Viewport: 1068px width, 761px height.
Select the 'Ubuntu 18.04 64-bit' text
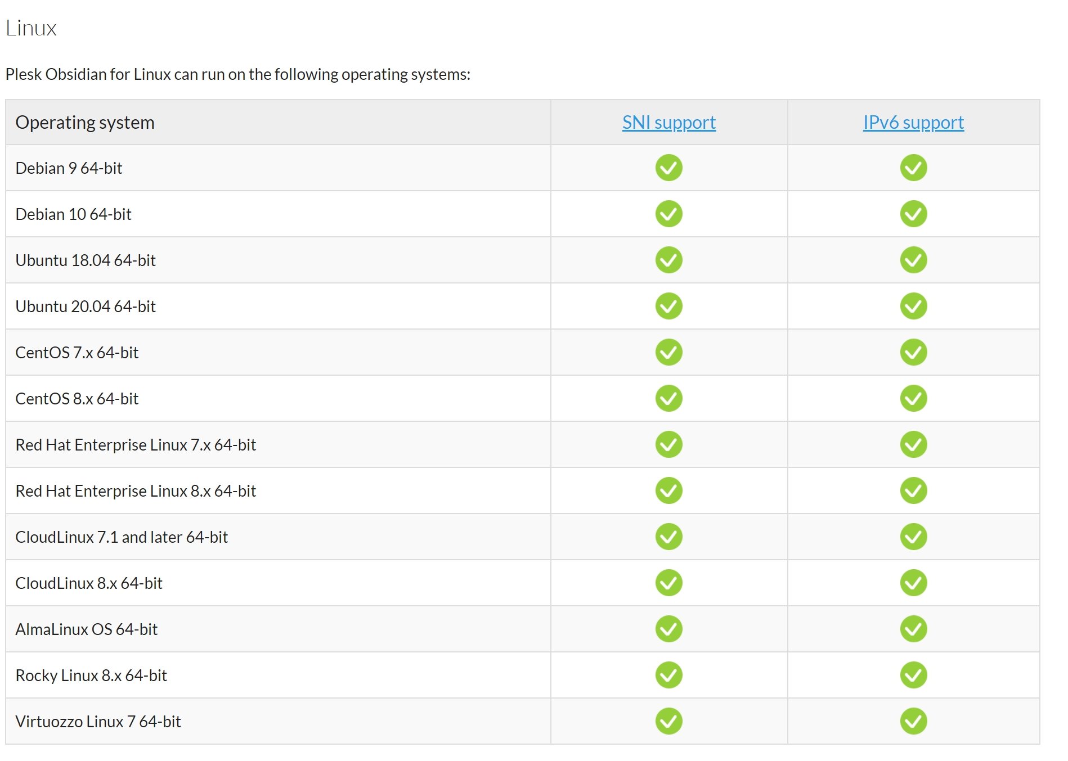pyautogui.click(x=86, y=260)
